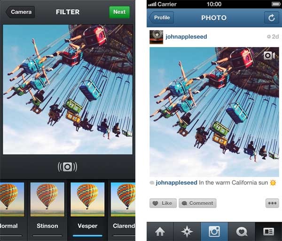The width and height of the screenshot is (282, 241).
Task: Open johnappleseed username link above photo
Action: [186, 37]
